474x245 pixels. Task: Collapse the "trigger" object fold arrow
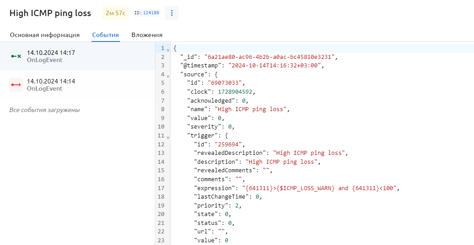(168, 136)
